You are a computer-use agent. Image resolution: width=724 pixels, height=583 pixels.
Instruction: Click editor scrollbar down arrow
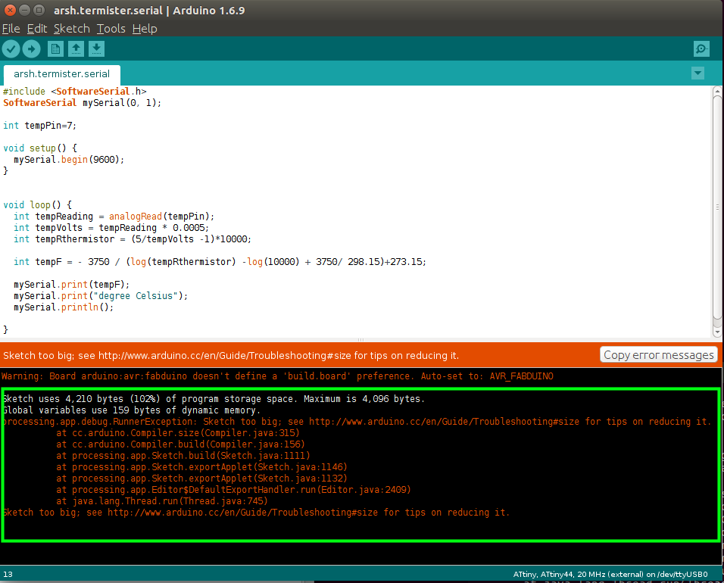717,332
